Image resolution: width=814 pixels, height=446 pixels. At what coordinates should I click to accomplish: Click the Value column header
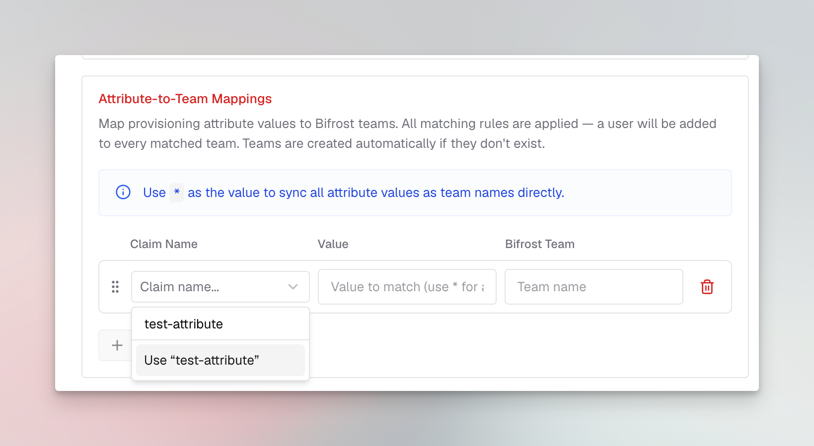333,244
